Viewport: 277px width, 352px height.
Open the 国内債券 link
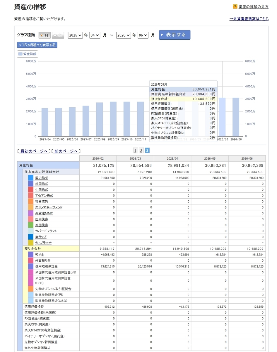point(42,219)
